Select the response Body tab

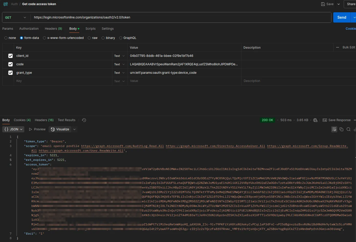tap(6, 120)
